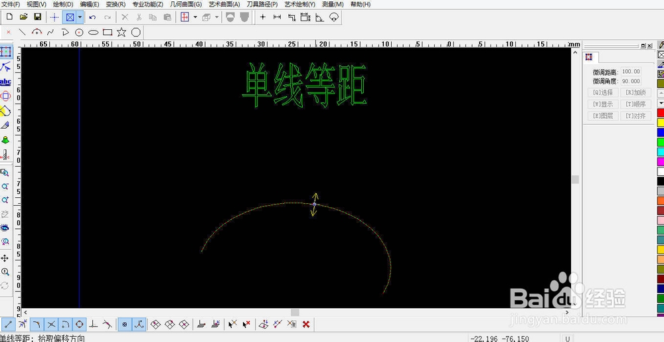The height and width of the screenshot is (342, 664).
Task: Click the [W]显示 button
Action: (603, 104)
